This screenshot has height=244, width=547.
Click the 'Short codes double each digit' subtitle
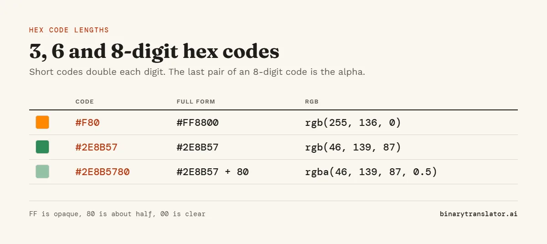point(197,72)
